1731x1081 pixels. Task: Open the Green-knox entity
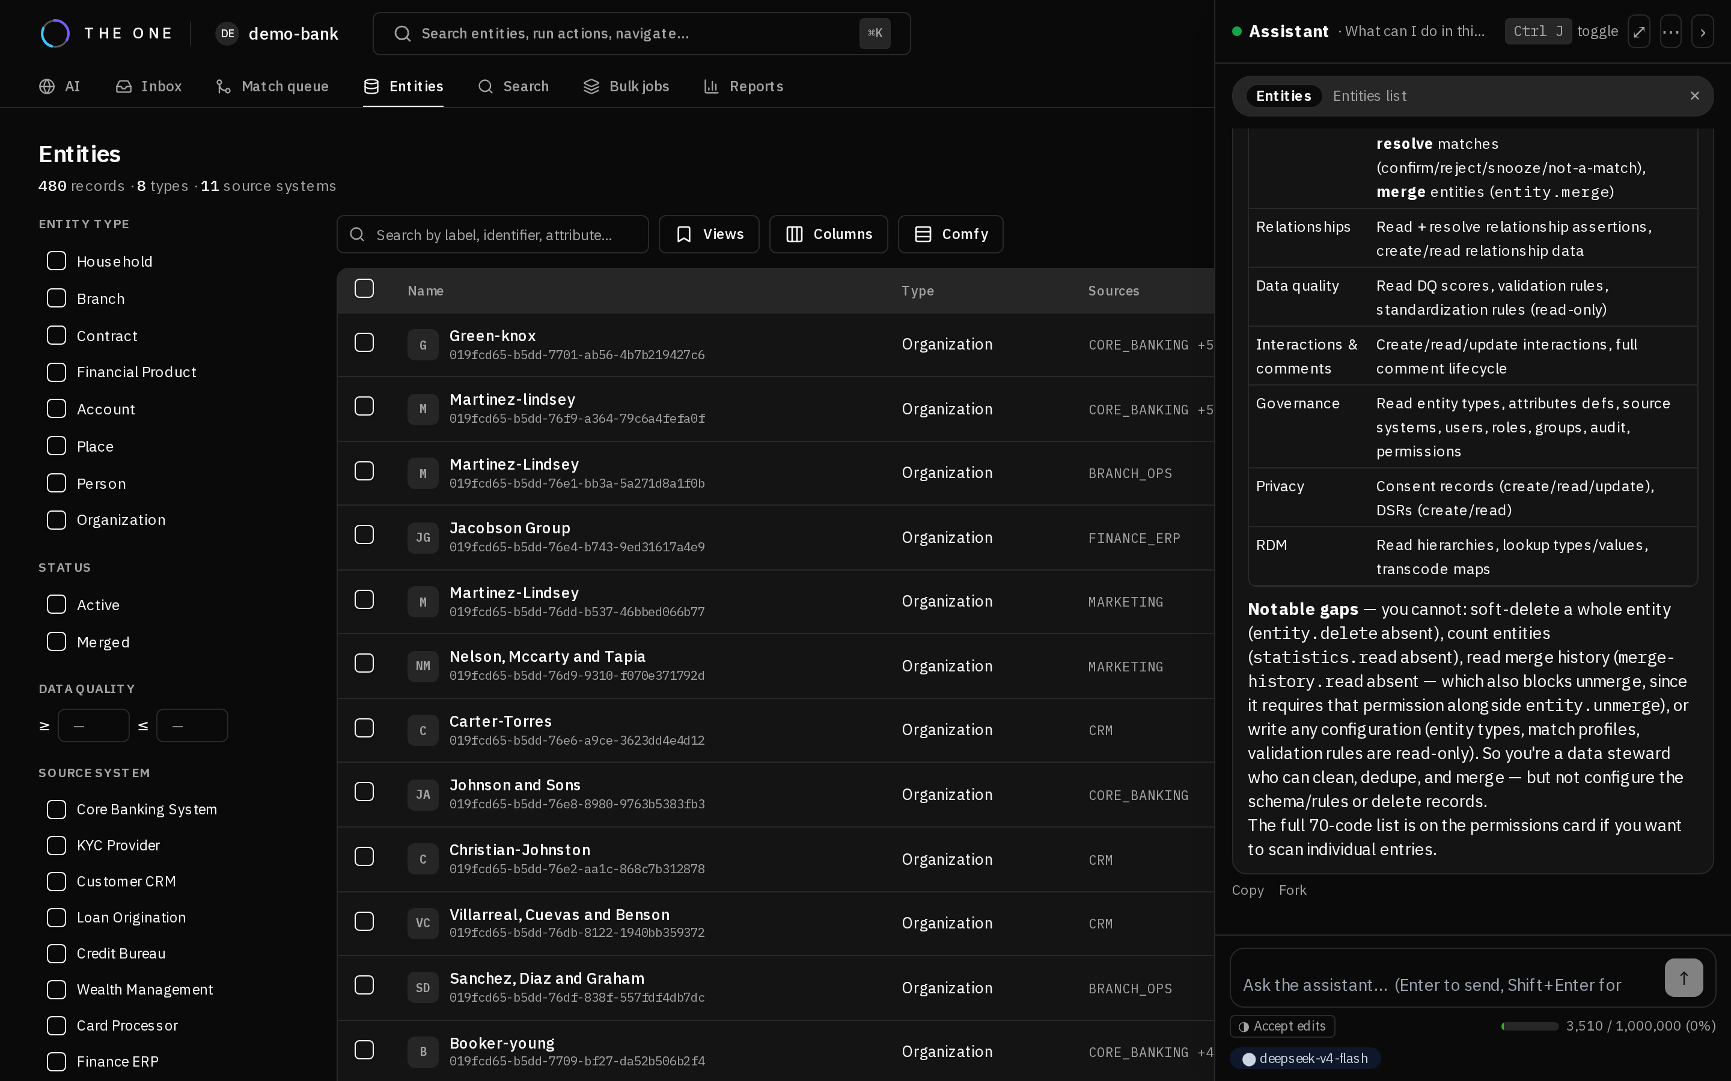click(x=492, y=335)
